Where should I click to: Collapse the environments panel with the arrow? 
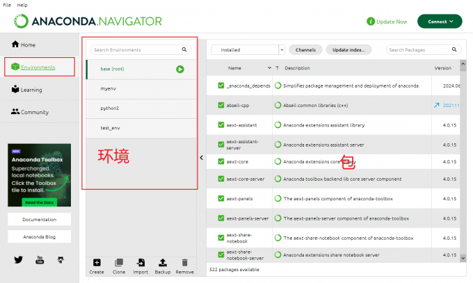(x=202, y=157)
